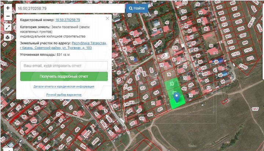Click the blue location pin marker

tap(177, 97)
